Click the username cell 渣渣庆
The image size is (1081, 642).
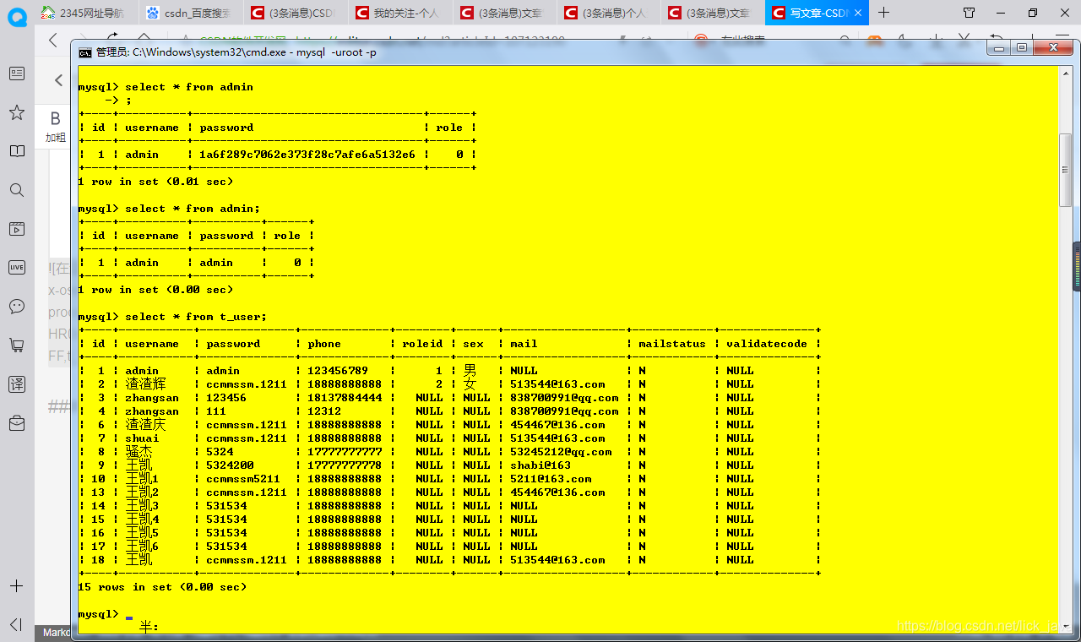[145, 425]
